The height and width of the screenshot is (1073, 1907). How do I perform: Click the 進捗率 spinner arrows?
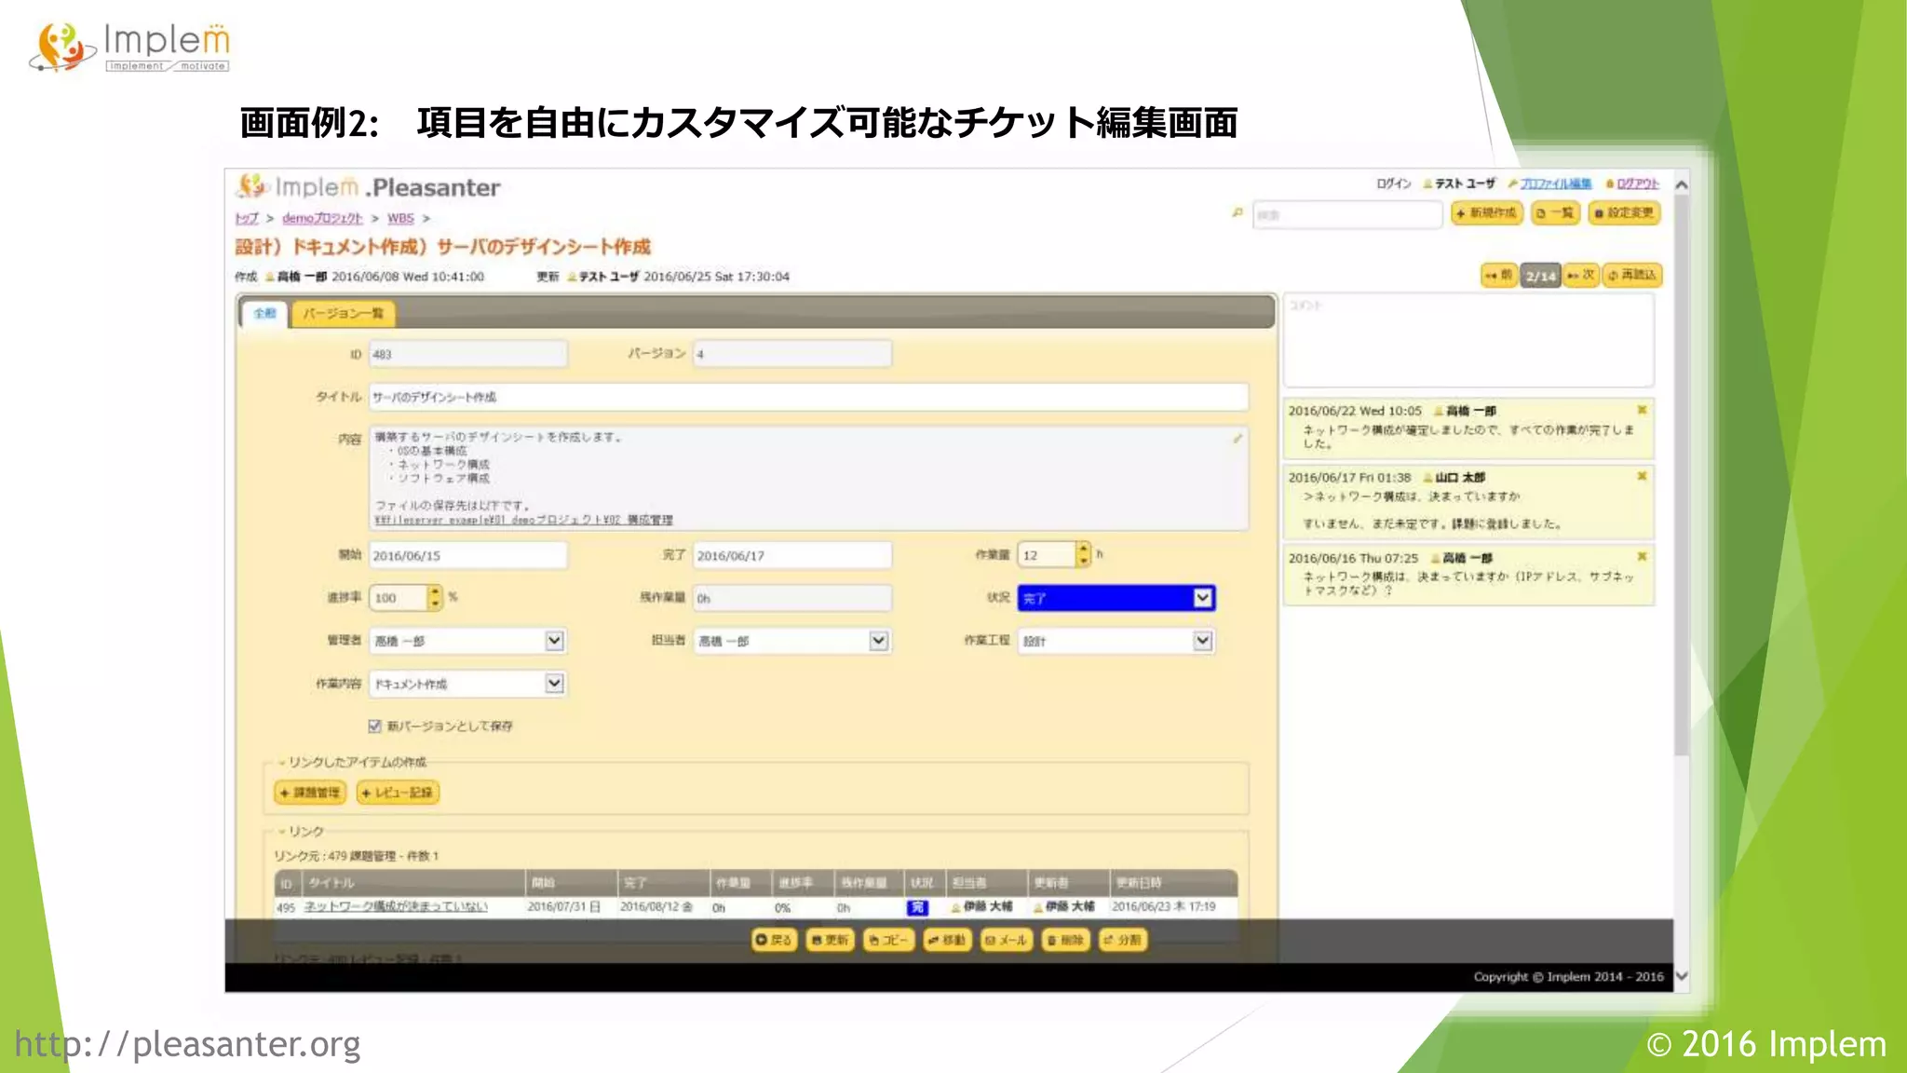[434, 598]
